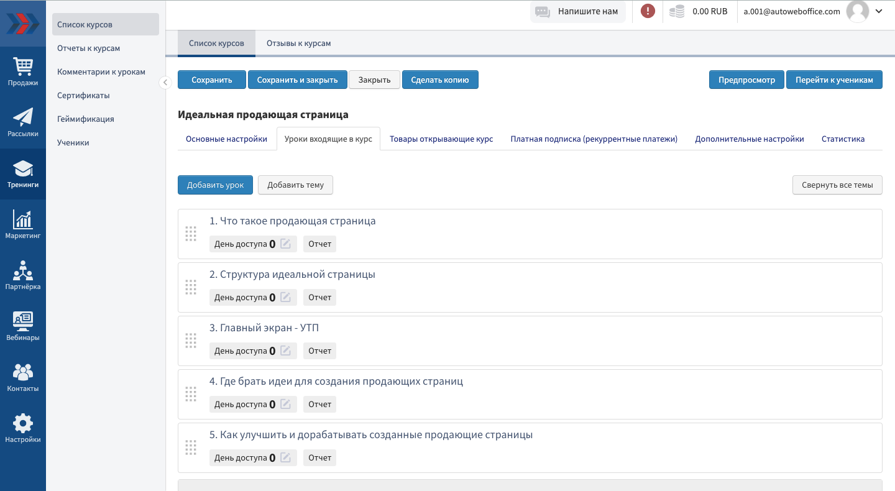Click the red alert notification icon
This screenshot has width=895, height=491.
[648, 11]
